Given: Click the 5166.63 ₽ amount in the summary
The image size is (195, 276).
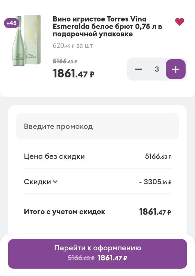Looking at the screenshot, I should tap(158, 157).
